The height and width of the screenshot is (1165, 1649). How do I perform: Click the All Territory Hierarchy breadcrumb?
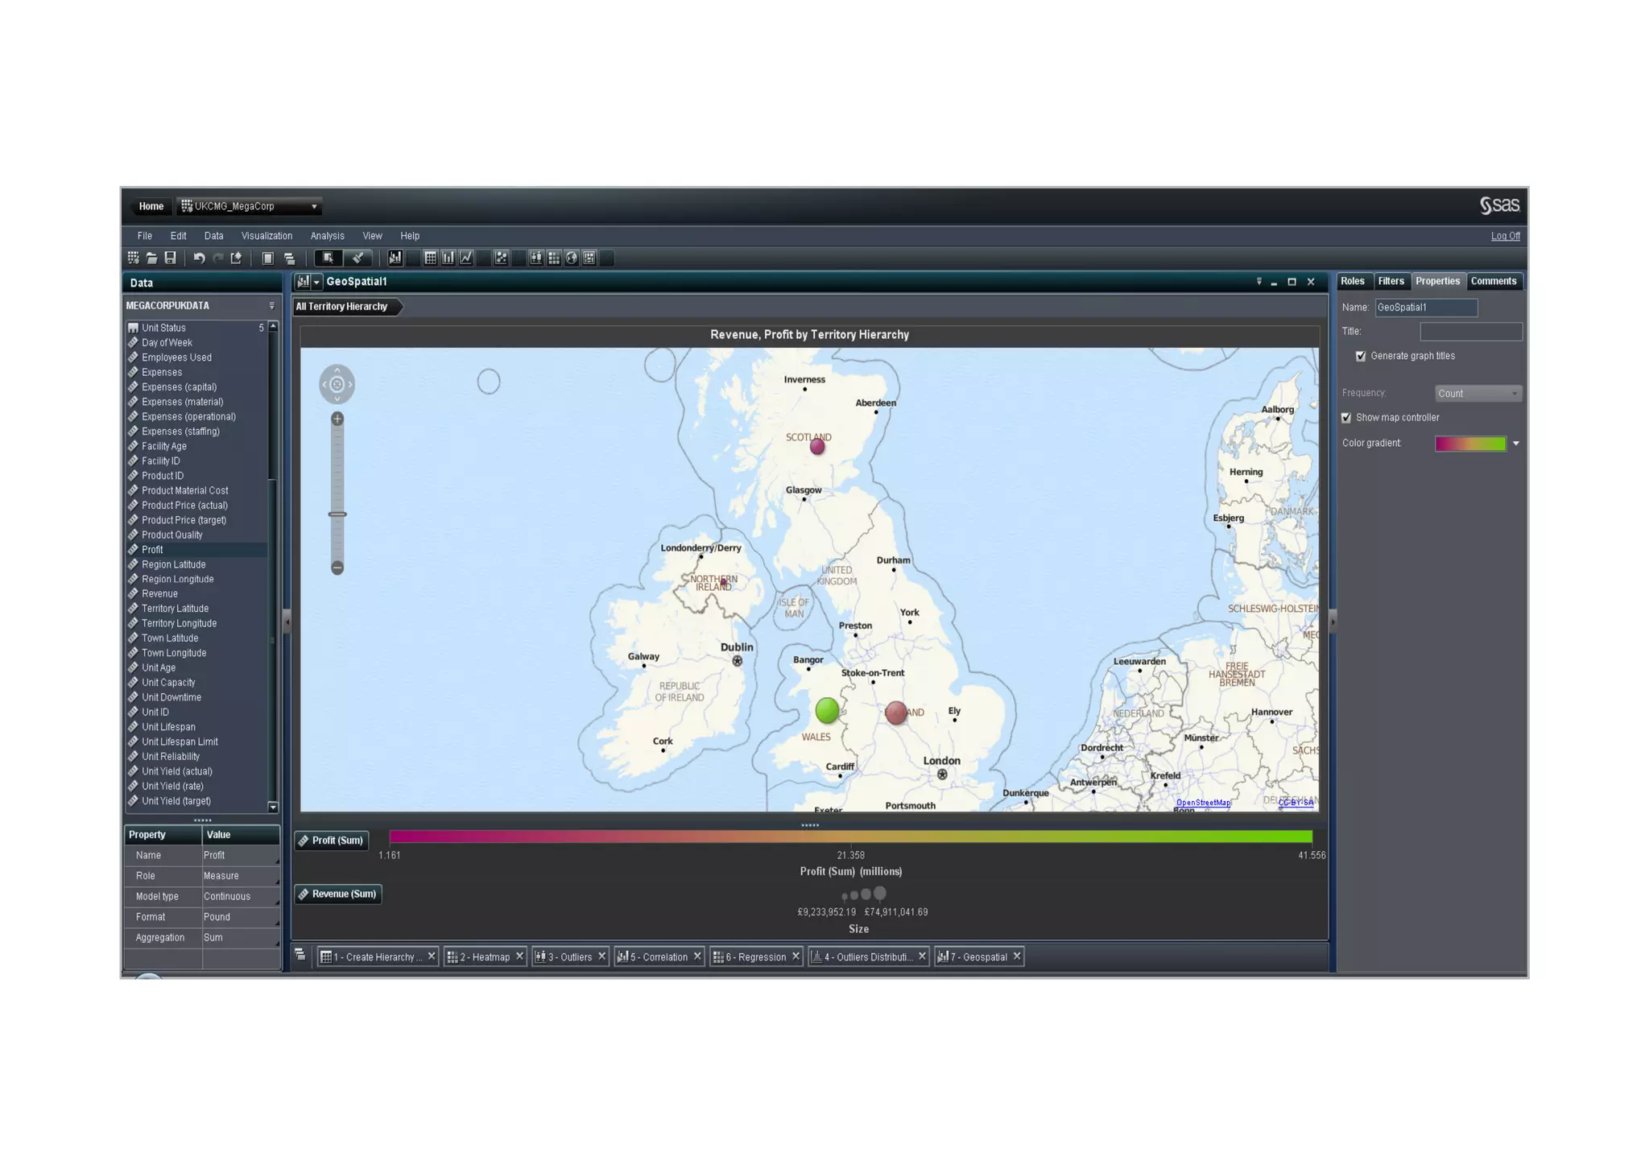[342, 307]
